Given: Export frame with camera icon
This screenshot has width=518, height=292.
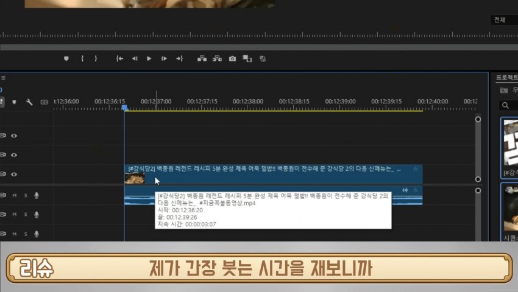Looking at the screenshot, I should (x=232, y=58).
